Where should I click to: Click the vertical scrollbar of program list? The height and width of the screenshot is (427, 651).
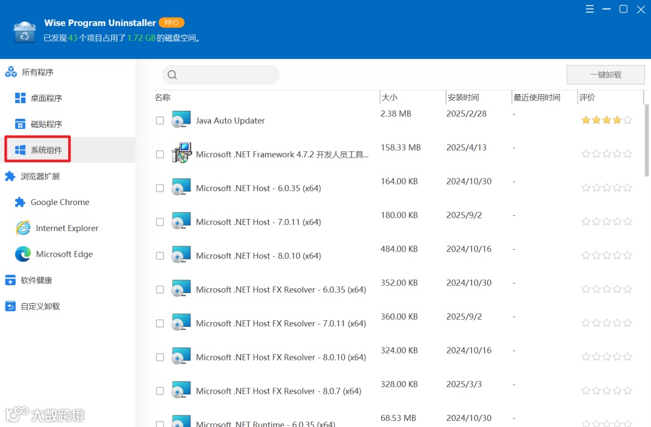click(x=646, y=141)
